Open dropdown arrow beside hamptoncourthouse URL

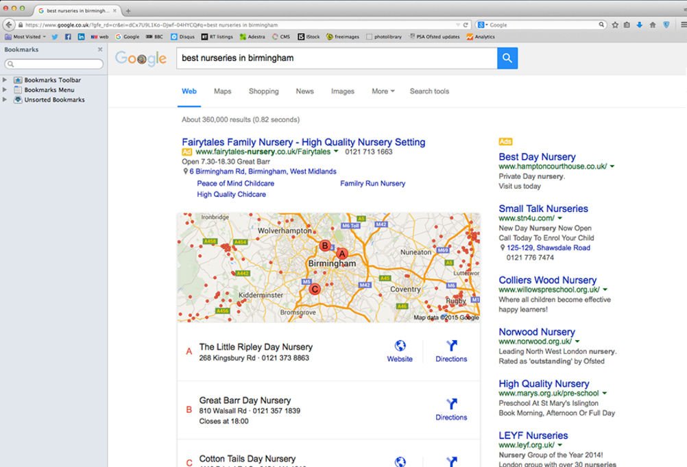click(612, 166)
